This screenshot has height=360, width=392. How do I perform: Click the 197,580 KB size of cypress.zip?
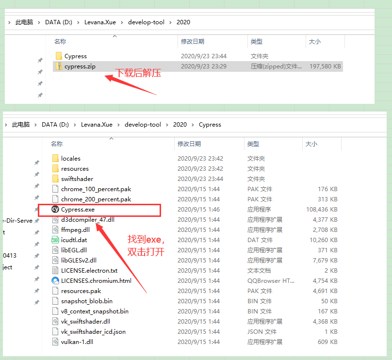(325, 66)
